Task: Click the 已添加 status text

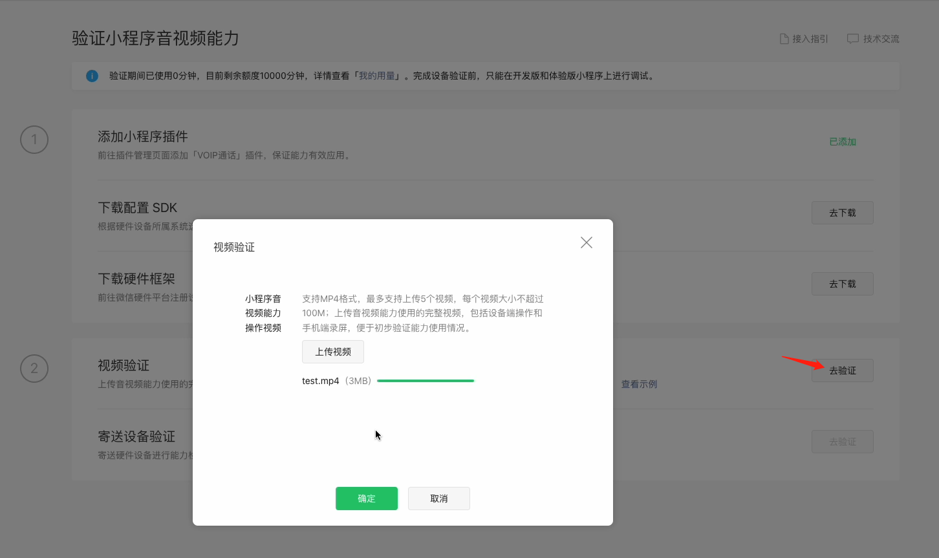Action: tap(843, 142)
